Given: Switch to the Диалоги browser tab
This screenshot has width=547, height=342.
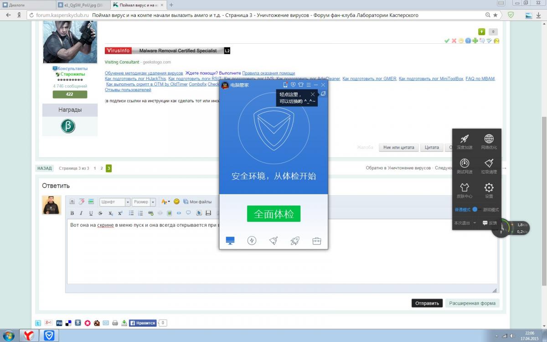Looking at the screenshot, I should point(27,5).
